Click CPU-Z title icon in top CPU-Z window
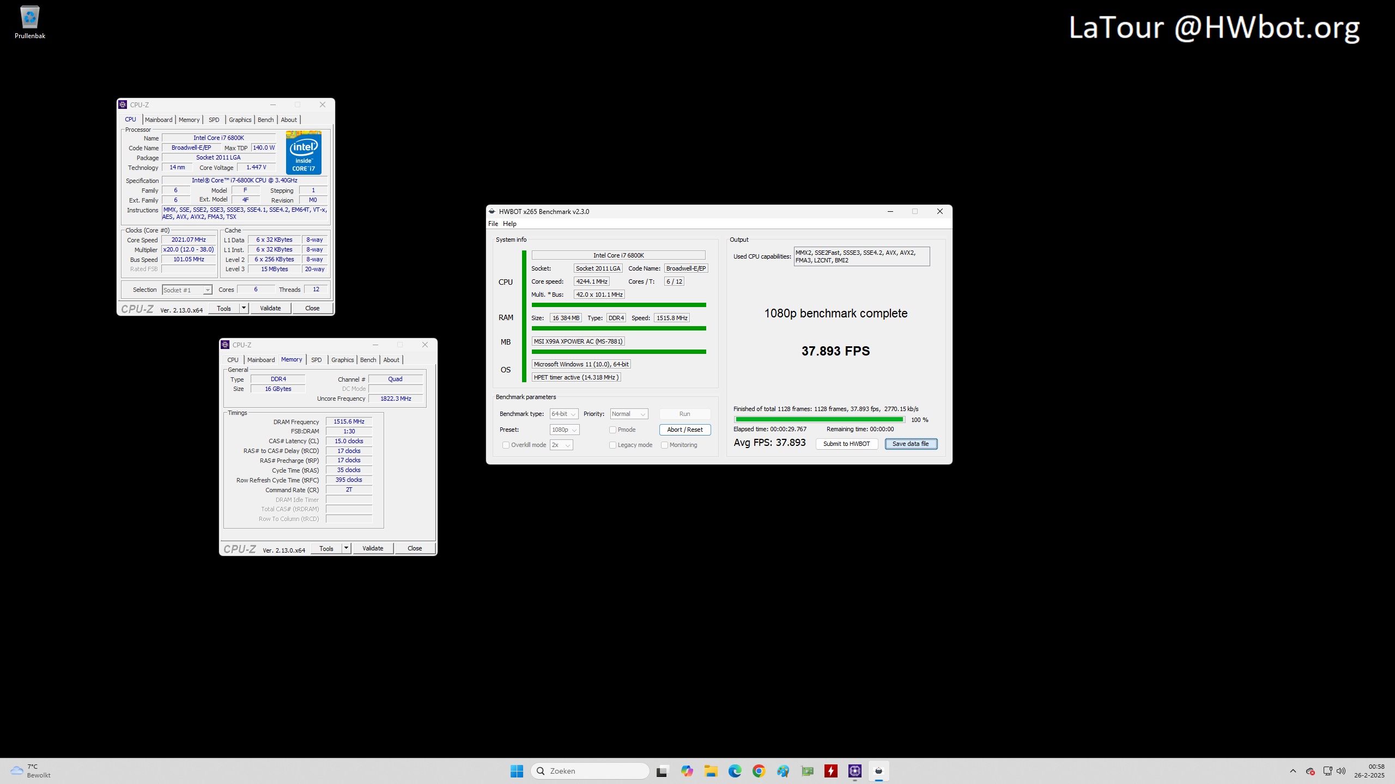The width and height of the screenshot is (1395, 784). point(123,105)
